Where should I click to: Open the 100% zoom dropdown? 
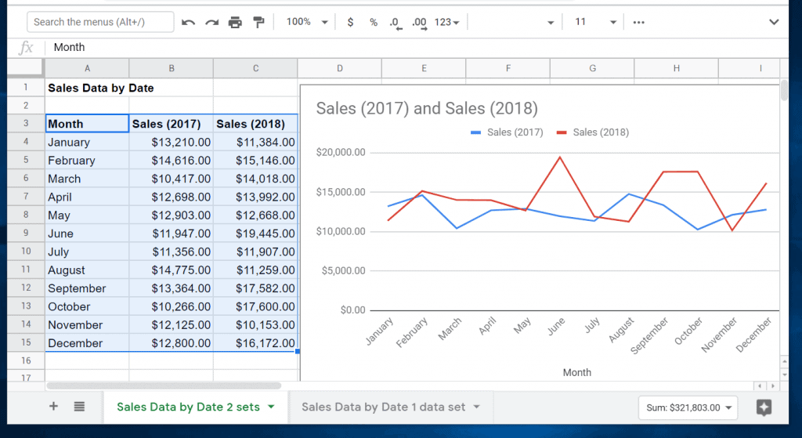(307, 22)
